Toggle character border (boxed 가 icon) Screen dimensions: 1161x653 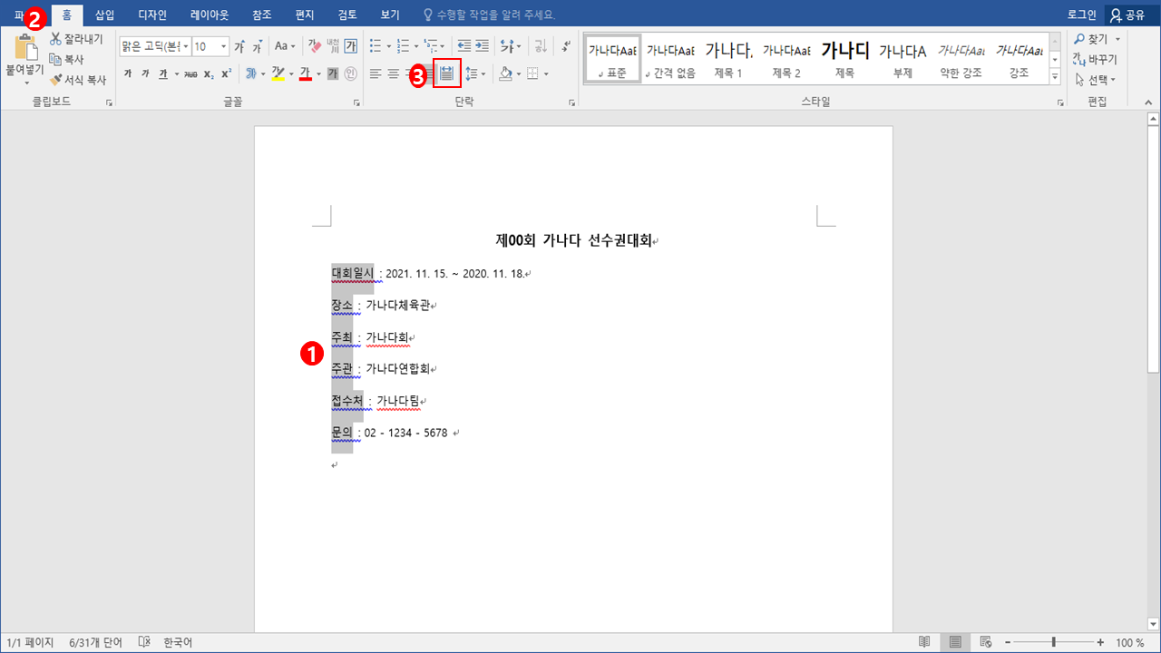click(350, 46)
